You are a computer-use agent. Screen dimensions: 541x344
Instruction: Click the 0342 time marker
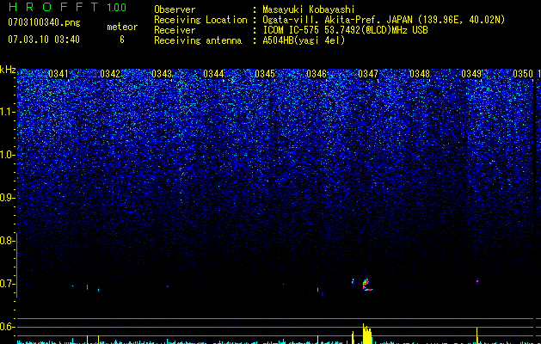110,74
